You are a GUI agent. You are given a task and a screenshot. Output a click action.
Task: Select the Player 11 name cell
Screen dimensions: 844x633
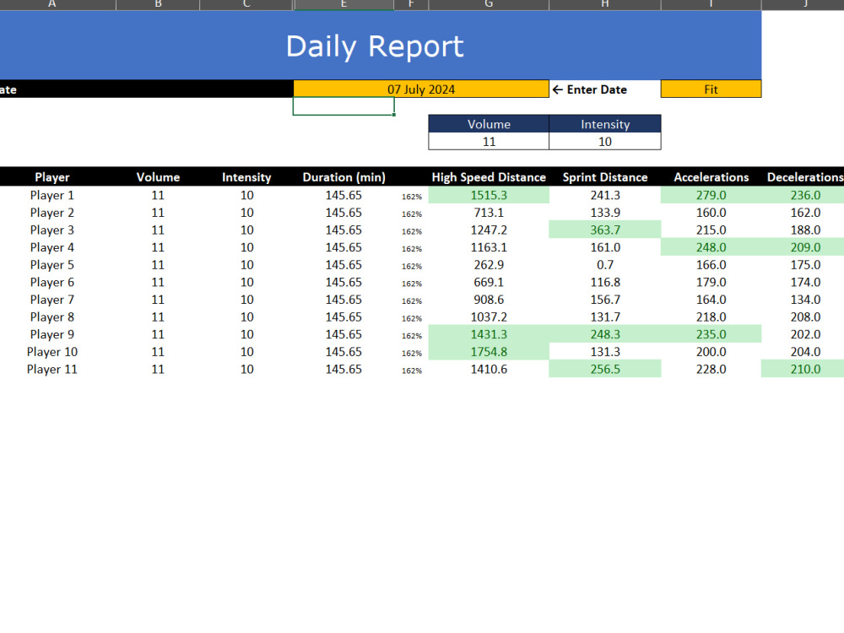click(52, 370)
